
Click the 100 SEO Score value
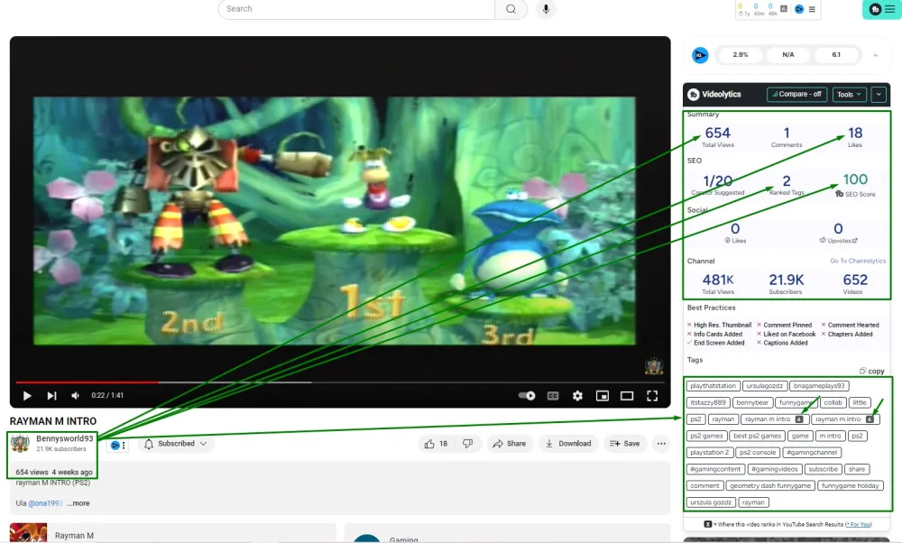click(855, 180)
